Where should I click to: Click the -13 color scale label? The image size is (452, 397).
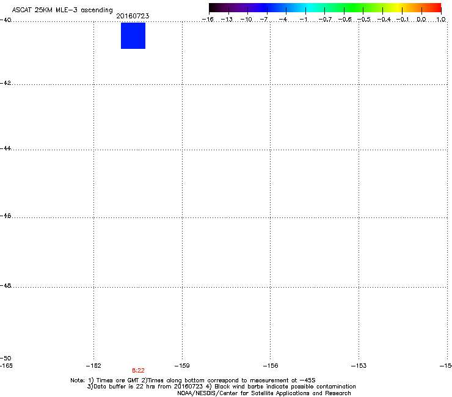click(x=227, y=20)
